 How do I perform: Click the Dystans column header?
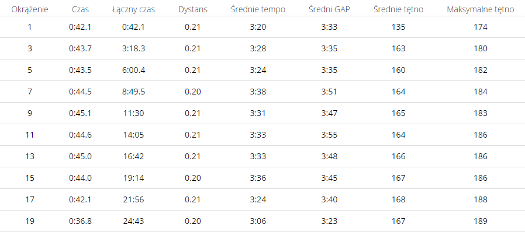click(x=192, y=10)
